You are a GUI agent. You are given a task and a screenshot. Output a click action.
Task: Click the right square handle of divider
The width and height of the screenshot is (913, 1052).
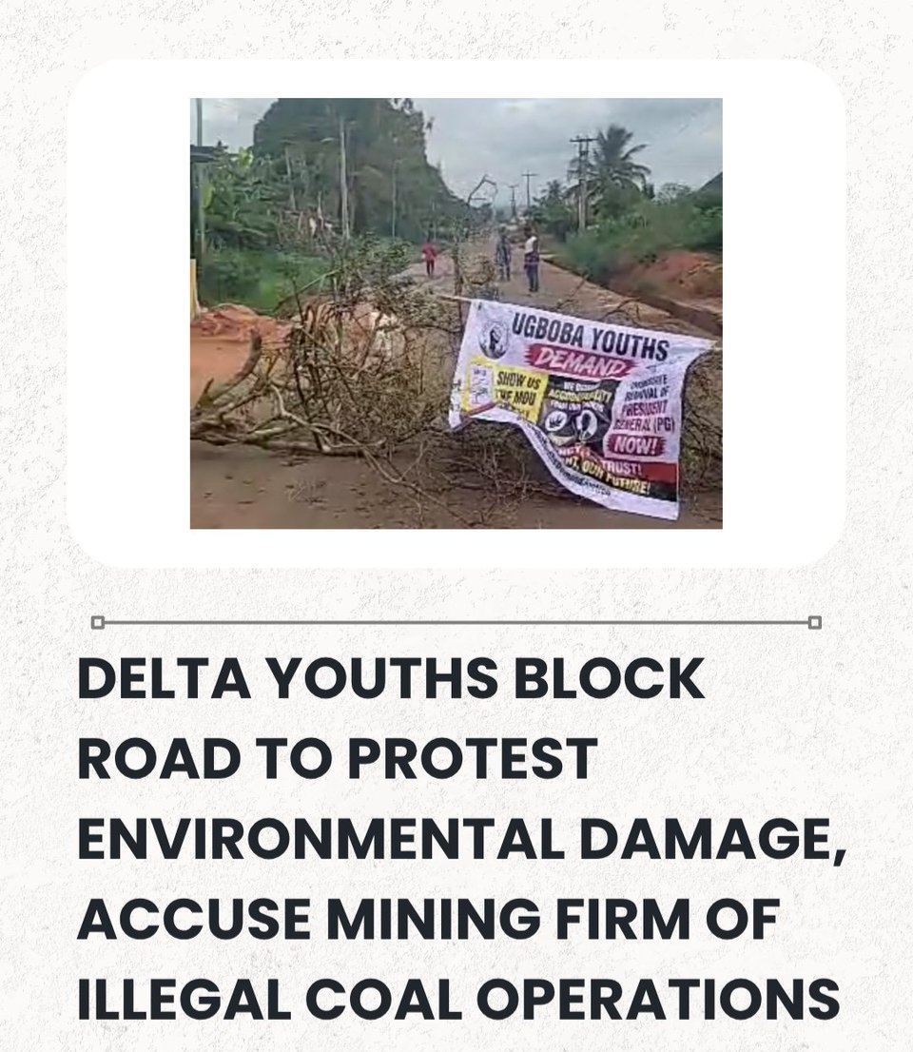(814, 623)
